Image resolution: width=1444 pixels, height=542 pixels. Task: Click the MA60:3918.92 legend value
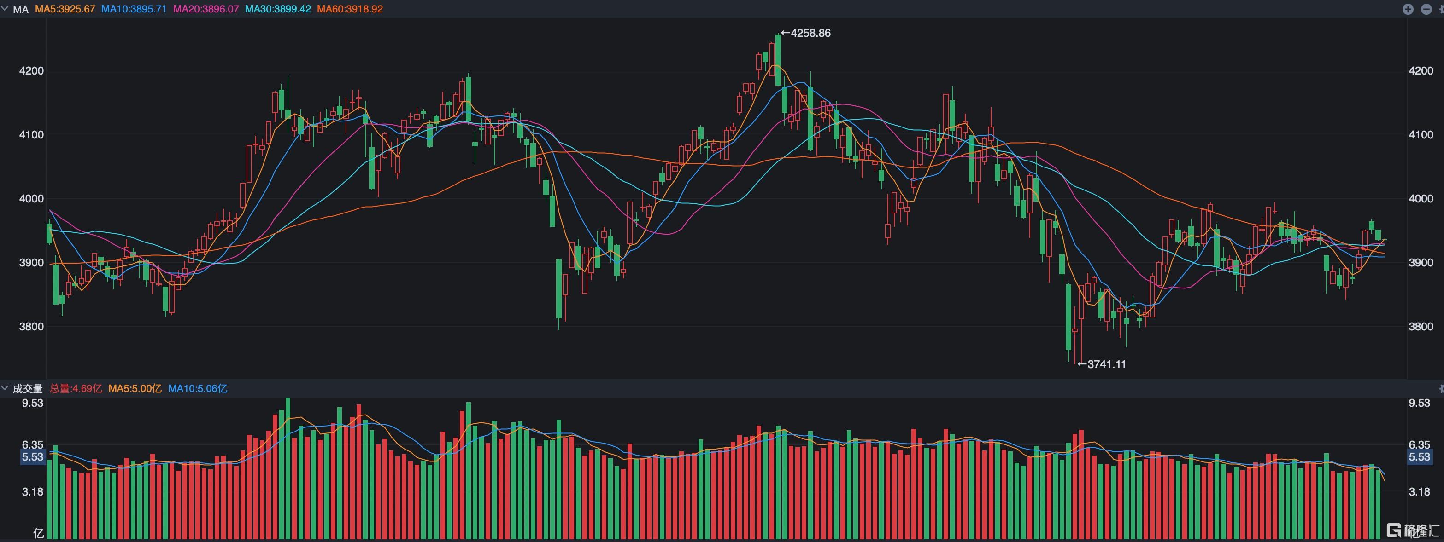point(350,10)
